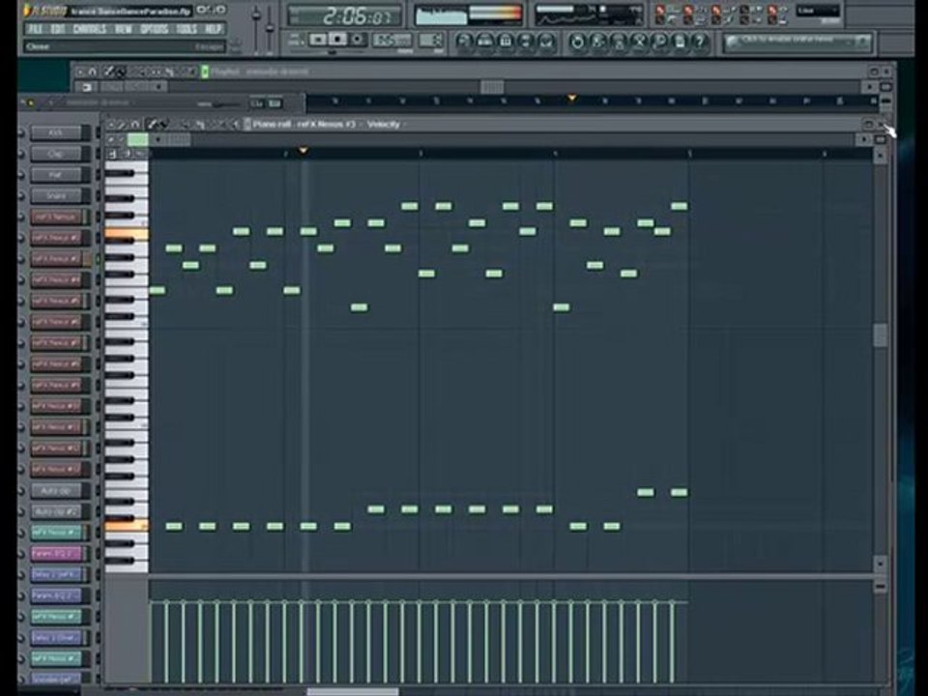Open the EDIT menu
This screenshot has width=928, height=696.
57,29
